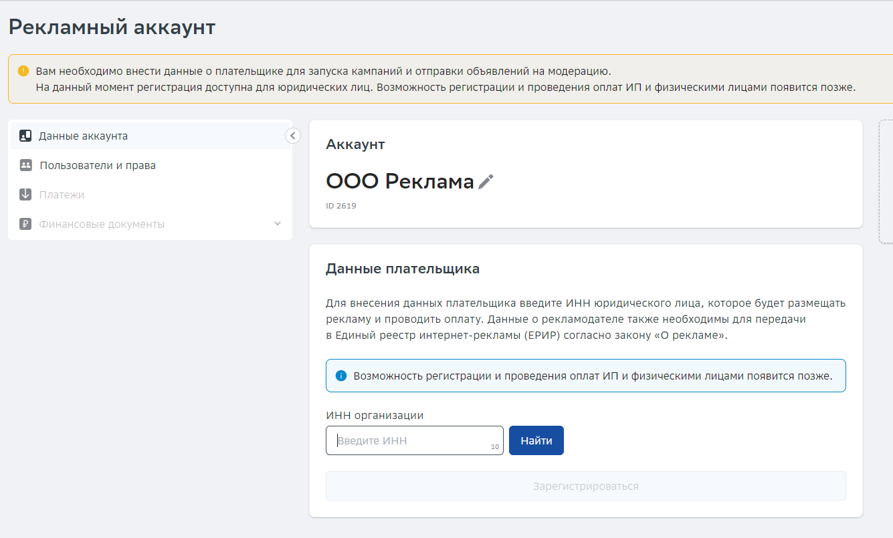Click the Пользователи и права people icon
The image size is (893, 538).
click(25, 165)
